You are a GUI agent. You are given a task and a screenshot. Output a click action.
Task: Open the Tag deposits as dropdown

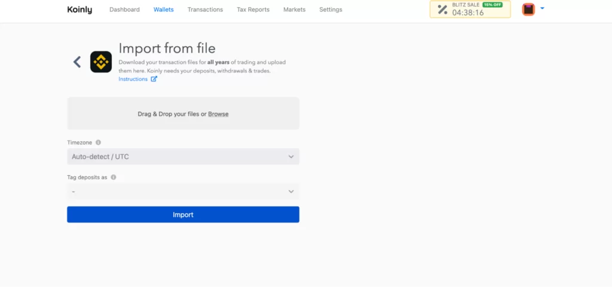183,191
